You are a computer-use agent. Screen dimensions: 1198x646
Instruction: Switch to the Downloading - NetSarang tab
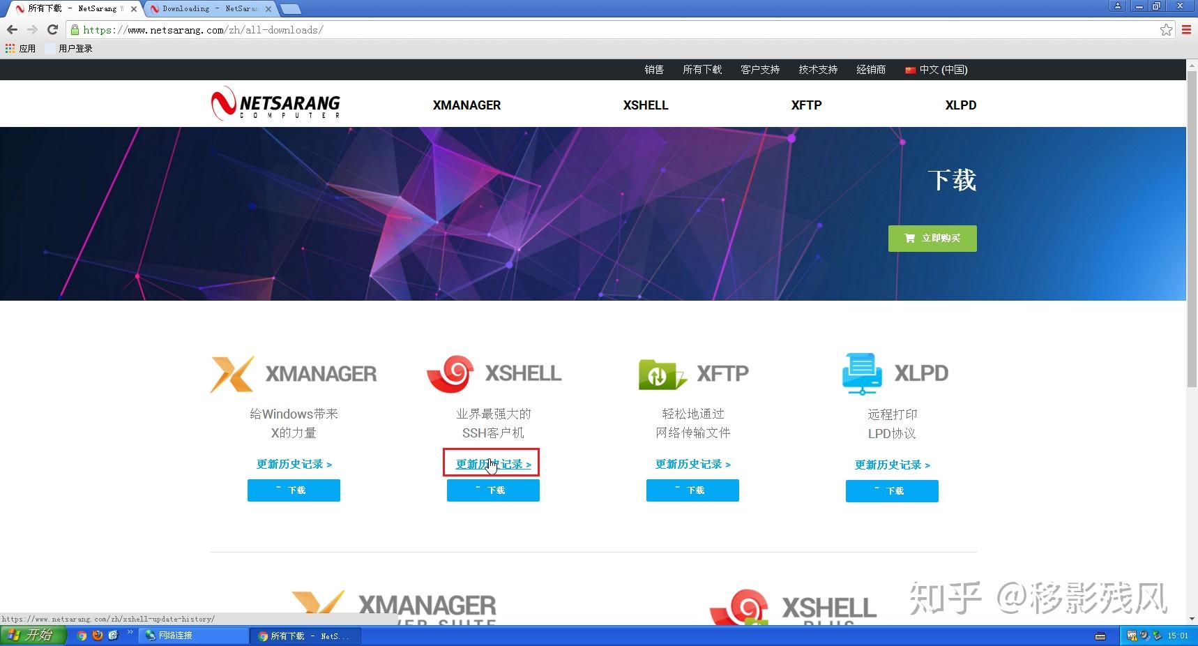[209, 9]
